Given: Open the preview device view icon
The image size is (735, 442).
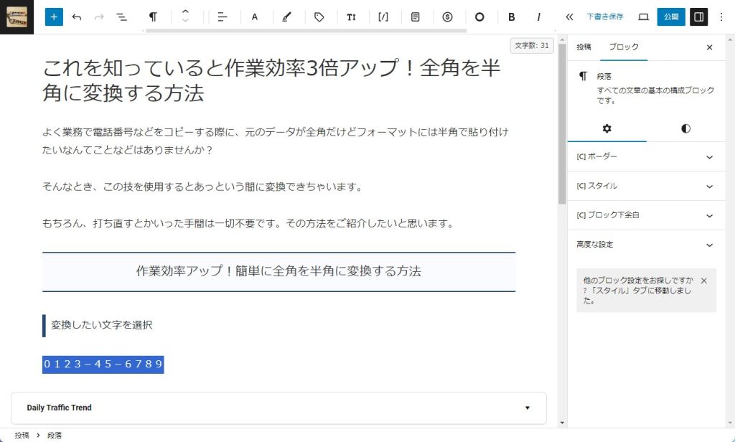Looking at the screenshot, I should click(x=643, y=17).
